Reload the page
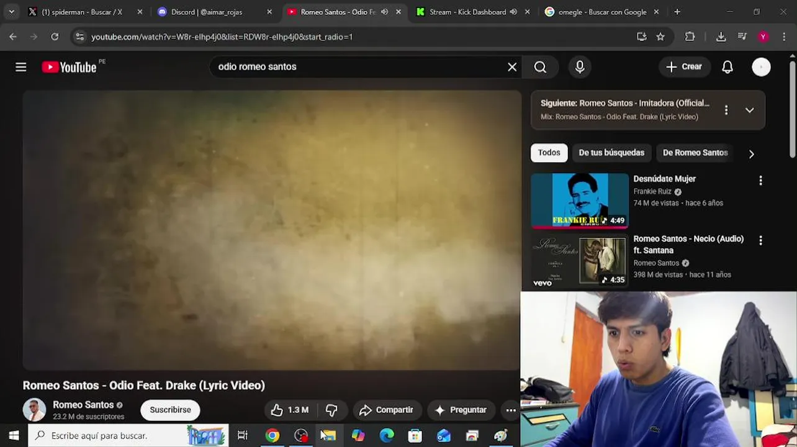This screenshot has width=797, height=447. (x=55, y=37)
